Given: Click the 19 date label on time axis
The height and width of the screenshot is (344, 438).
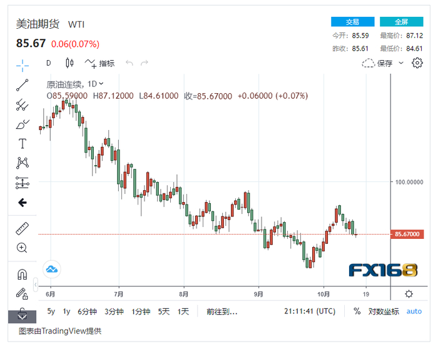Looking at the screenshot, I should tap(366, 294).
